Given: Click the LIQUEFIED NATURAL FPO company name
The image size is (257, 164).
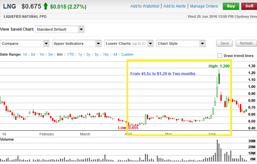Looking at the screenshot, I should (x=25, y=16).
